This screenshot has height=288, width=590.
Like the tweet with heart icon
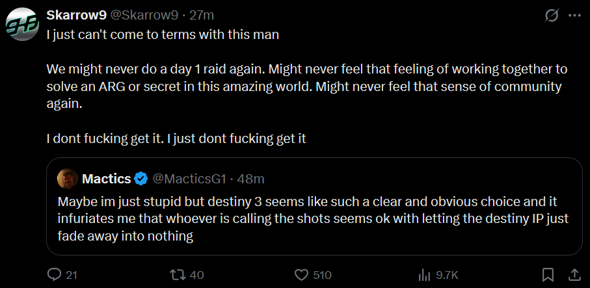(301, 275)
